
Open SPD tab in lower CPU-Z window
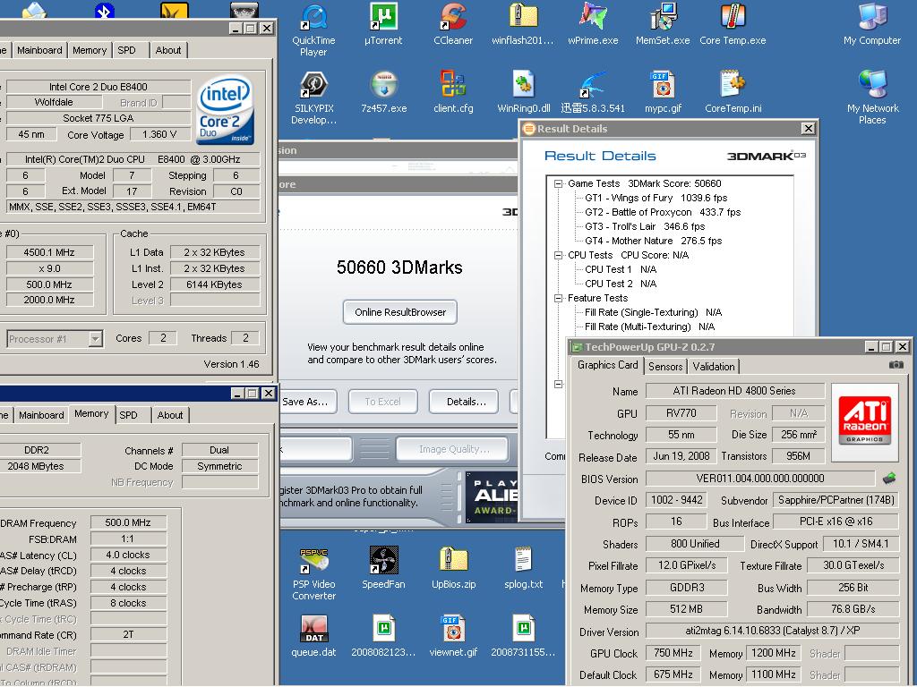pos(129,415)
